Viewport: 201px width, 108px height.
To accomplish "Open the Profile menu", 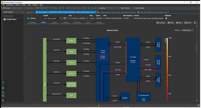I will pos(24,5).
